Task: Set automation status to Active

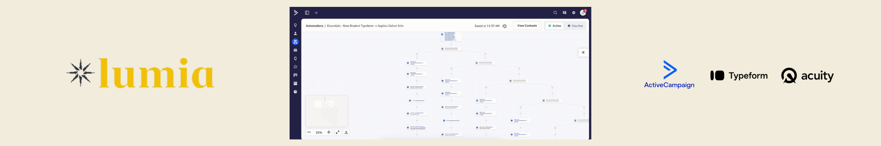Action: point(555,26)
